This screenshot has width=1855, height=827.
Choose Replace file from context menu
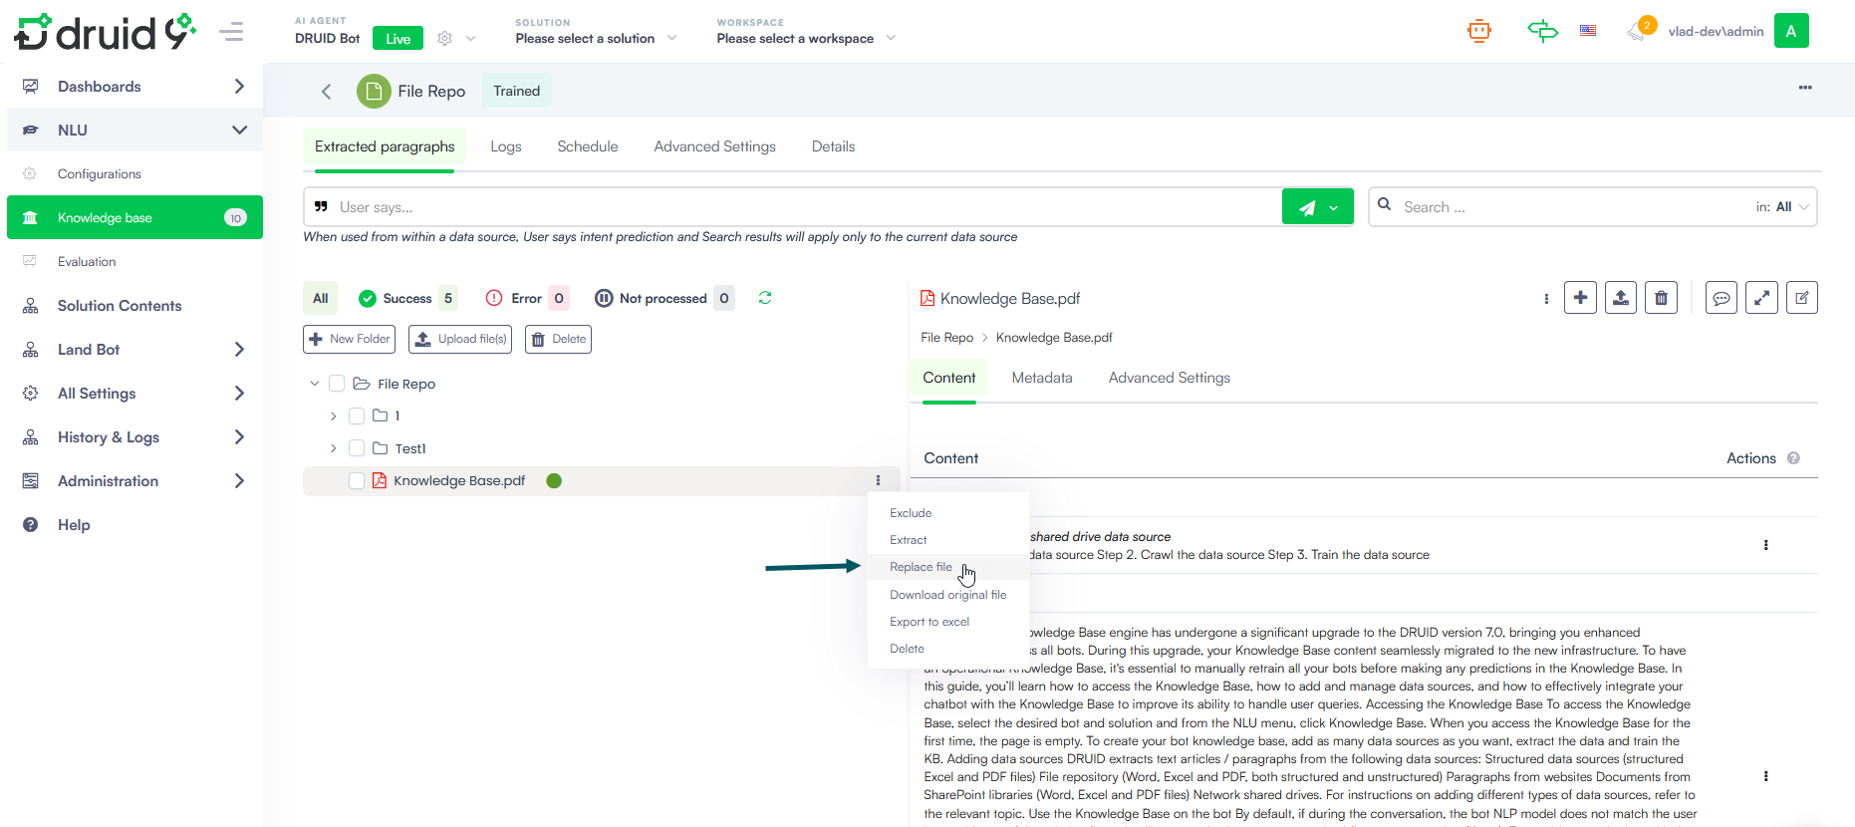[x=921, y=567]
